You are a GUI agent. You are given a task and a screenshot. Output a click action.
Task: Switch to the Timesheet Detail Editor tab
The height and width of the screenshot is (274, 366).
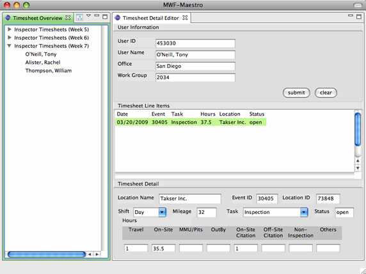(x=151, y=18)
